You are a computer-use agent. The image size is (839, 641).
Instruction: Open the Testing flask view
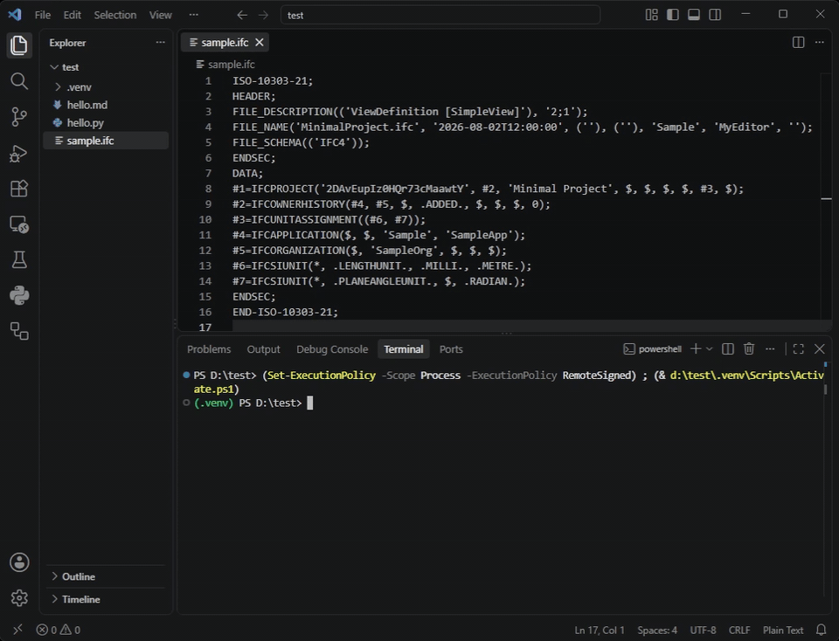[19, 260]
